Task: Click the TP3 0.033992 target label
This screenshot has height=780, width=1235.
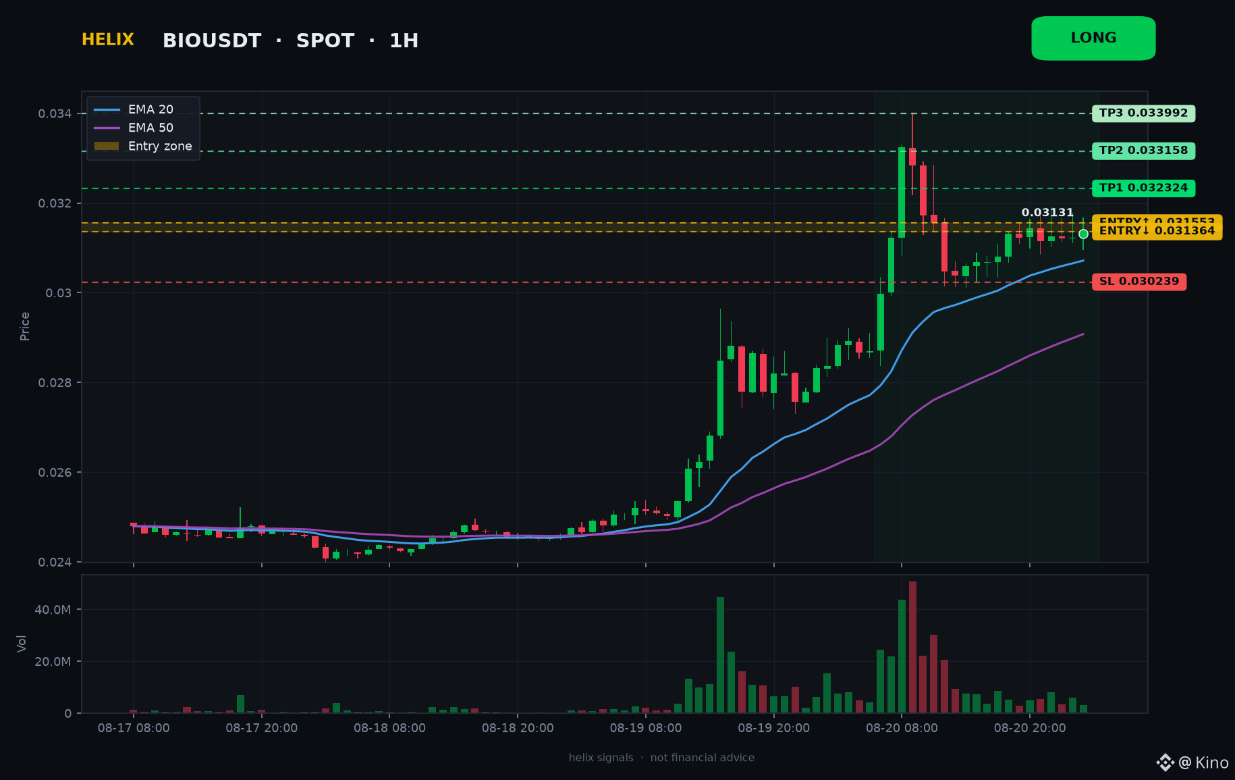Action: 1143,113
